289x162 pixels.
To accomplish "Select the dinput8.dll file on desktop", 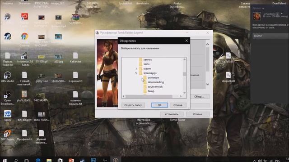I will 228,75.
